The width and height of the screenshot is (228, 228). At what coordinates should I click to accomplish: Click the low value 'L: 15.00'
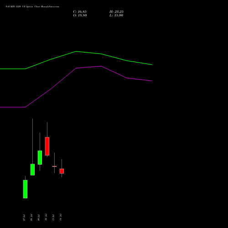click(x=116, y=16)
